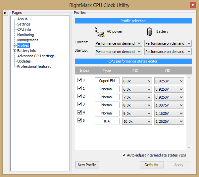
Task: Open the Management page
Action: point(27,40)
